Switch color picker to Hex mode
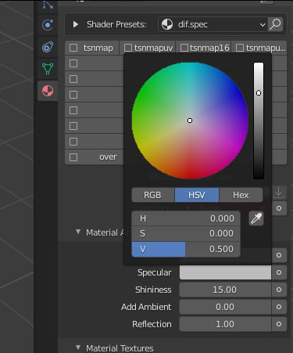The width and height of the screenshot is (293, 353). [x=241, y=195]
